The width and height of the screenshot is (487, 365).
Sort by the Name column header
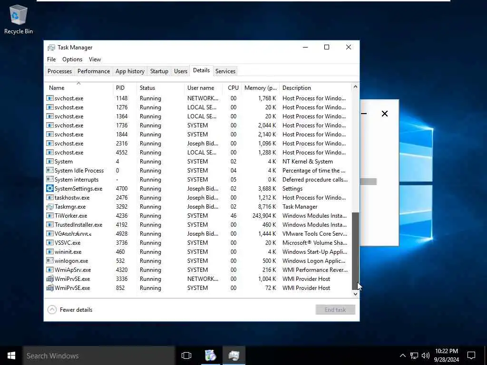78,88
